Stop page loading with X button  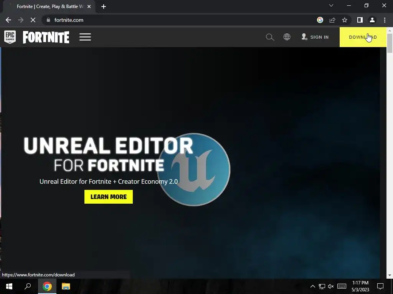coord(33,20)
